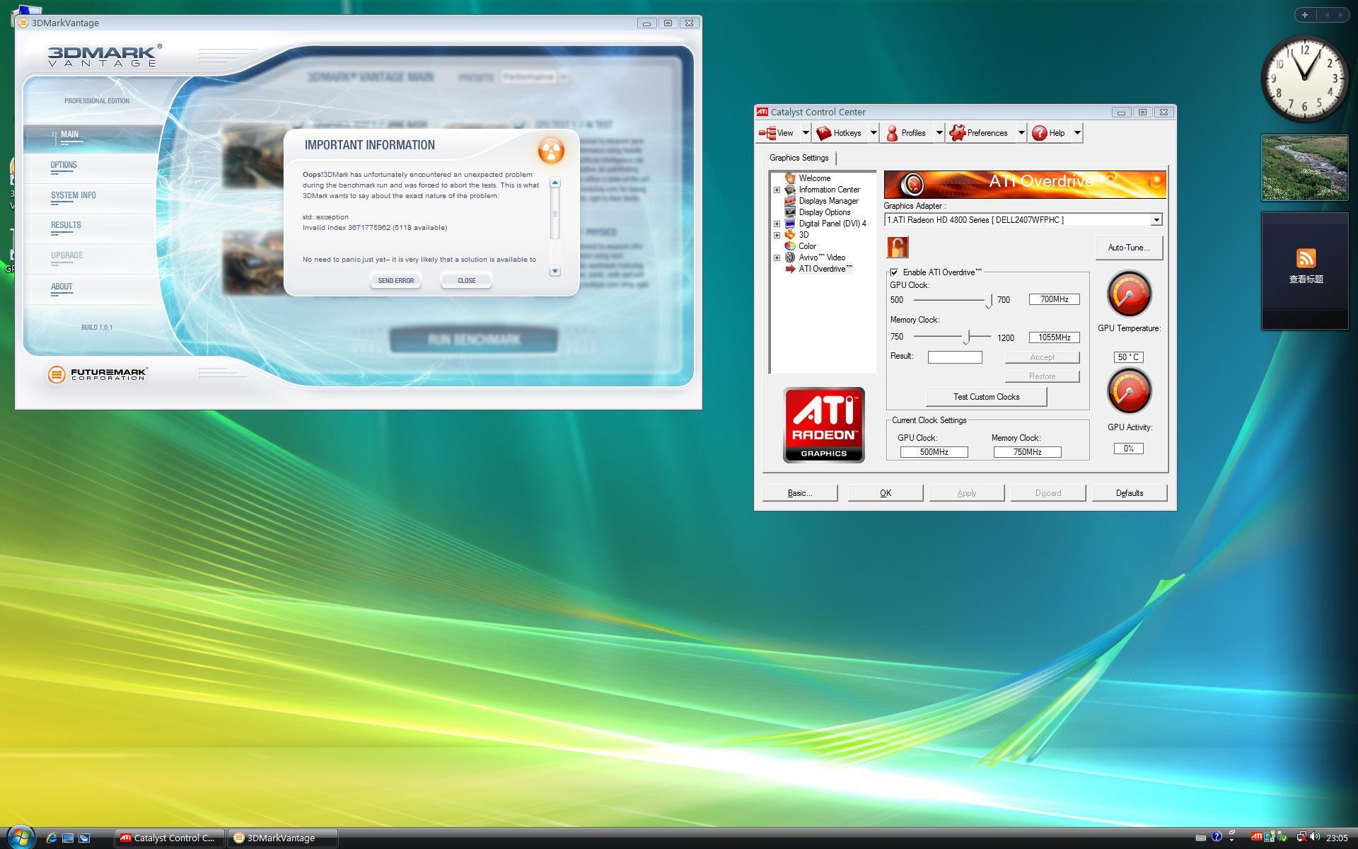Click the Help question mark button
The width and height of the screenshot is (1358, 849).
(x=1039, y=133)
